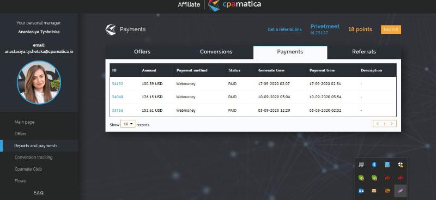The image size is (436, 200).
Task: Open the records-per-page dropdown showing 10
Action: 128,124
